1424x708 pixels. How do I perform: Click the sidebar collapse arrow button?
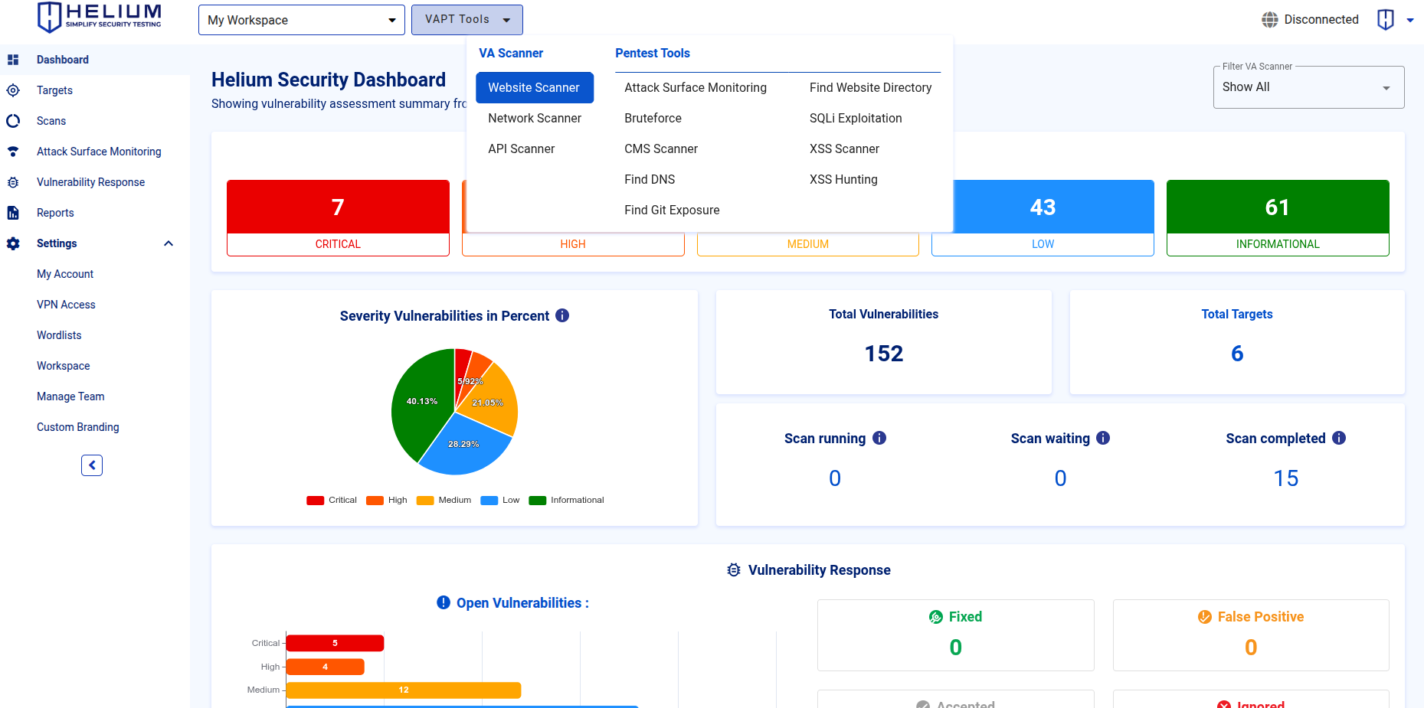[92, 465]
